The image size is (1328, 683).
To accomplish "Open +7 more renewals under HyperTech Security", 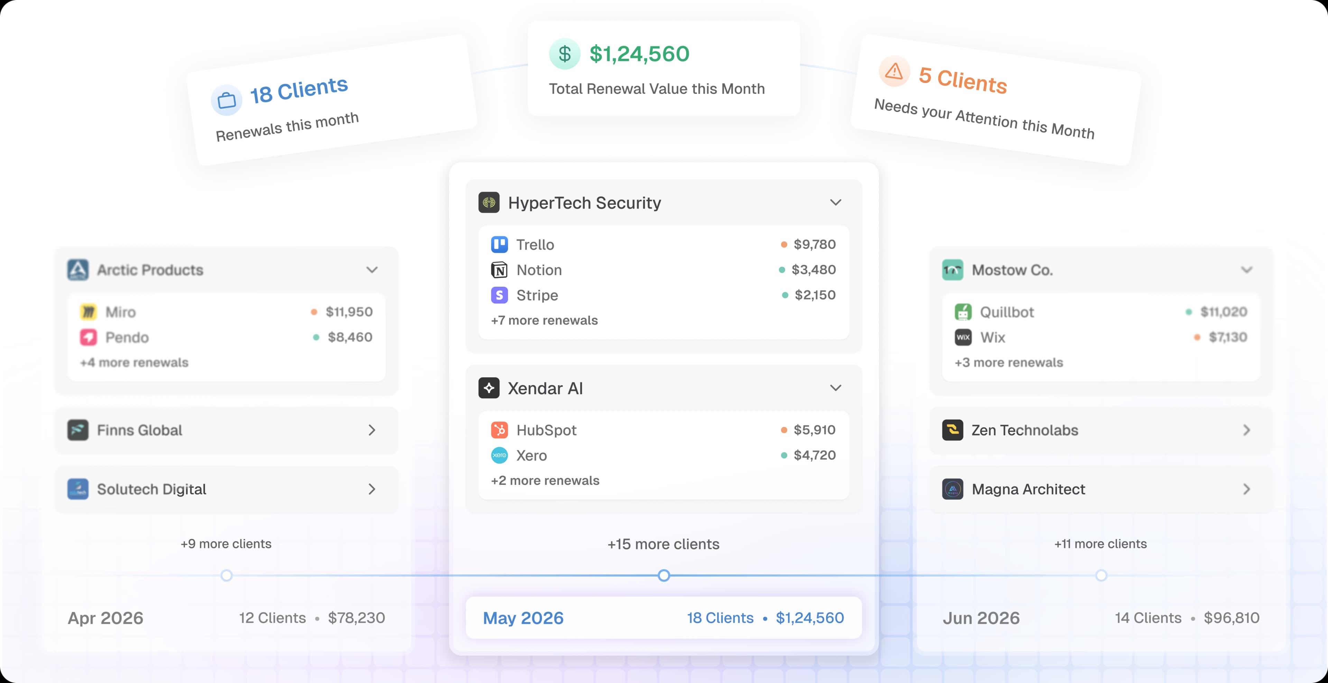I will tap(544, 320).
